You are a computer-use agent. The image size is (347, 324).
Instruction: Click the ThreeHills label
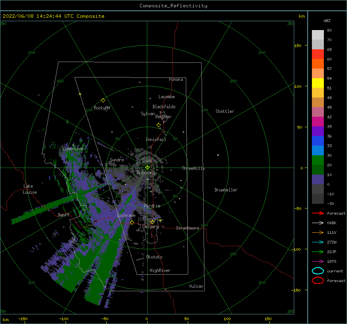click(193, 168)
